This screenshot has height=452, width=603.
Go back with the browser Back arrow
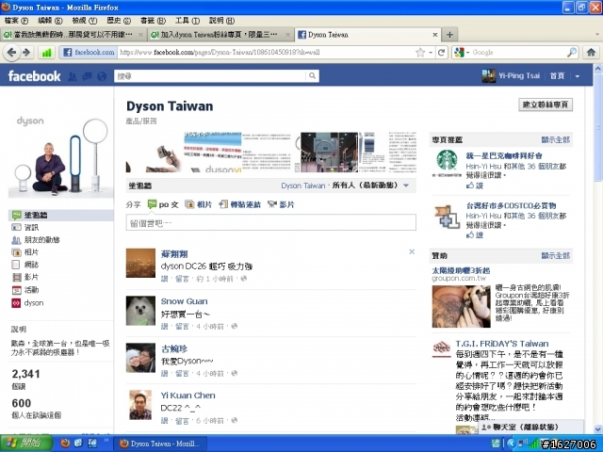[11, 53]
